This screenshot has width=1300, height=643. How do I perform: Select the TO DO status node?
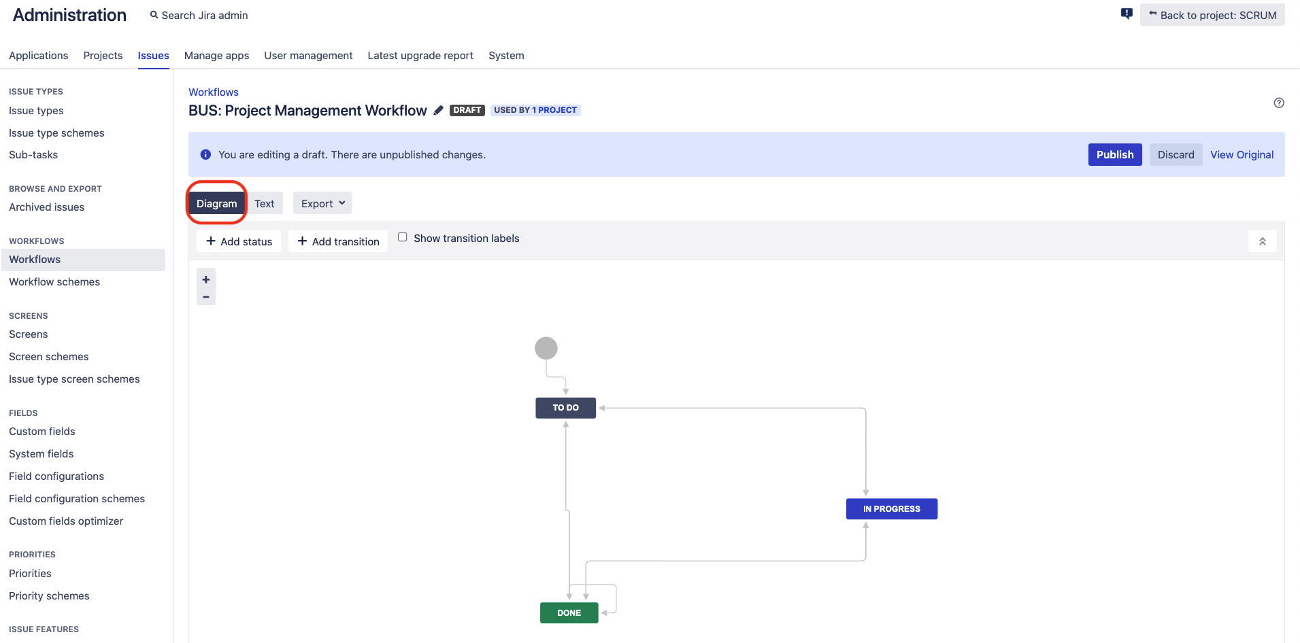pos(566,408)
